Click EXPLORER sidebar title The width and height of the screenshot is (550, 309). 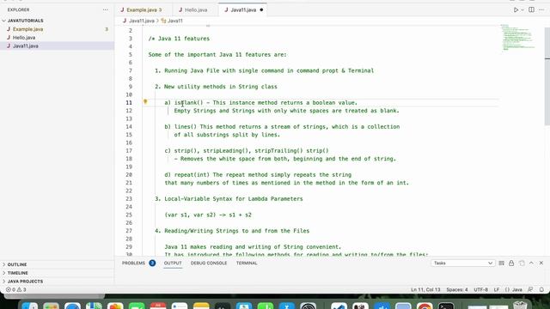pyautogui.click(x=18, y=9)
